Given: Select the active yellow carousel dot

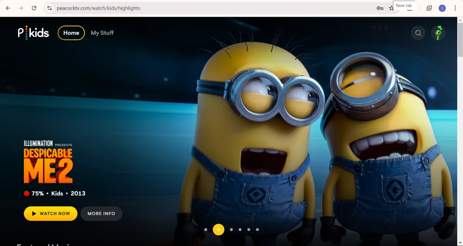Looking at the screenshot, I should pyautogui.click(x=218, y=229).
